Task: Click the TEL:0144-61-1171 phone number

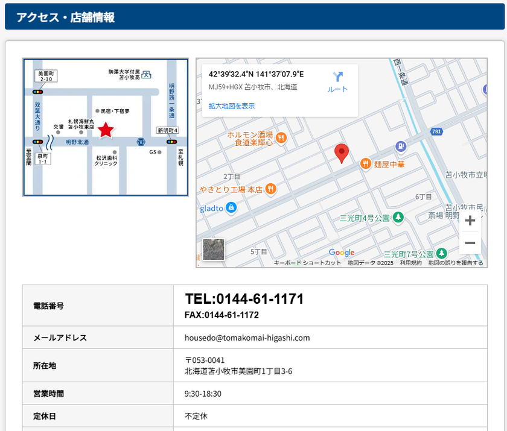Action: click(244, 299)
